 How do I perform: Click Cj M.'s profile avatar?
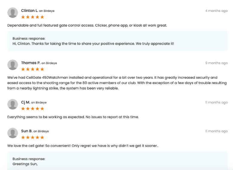pyautogui.click(x=13, y=104)
